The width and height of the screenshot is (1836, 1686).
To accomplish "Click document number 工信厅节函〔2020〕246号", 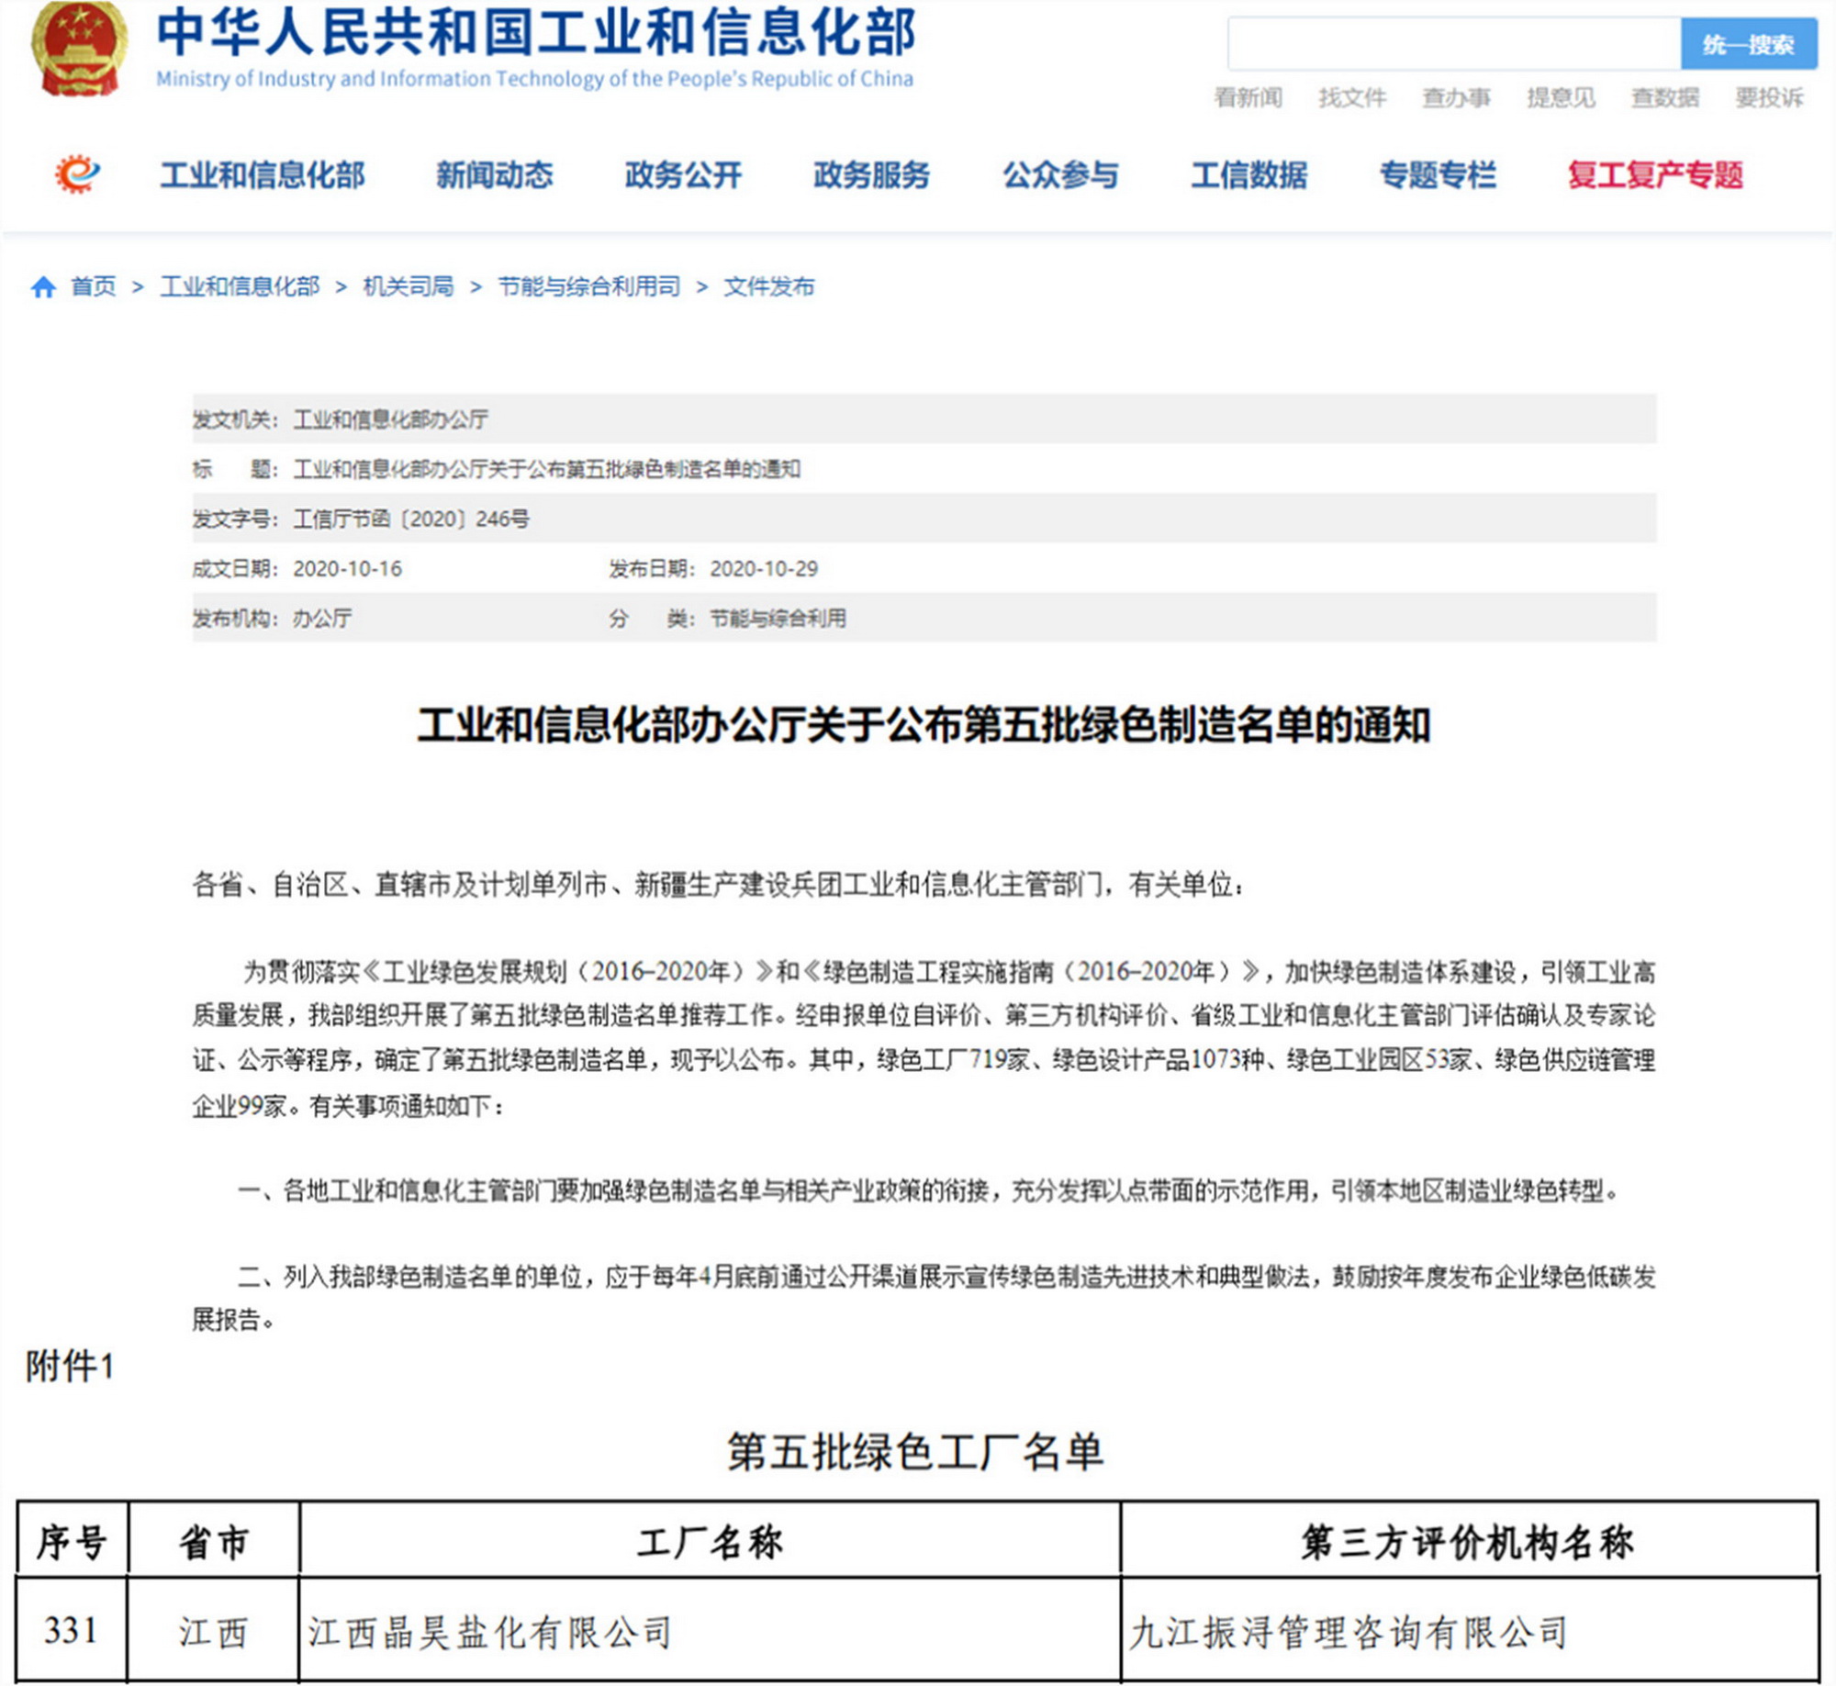I will click(410, 519).
